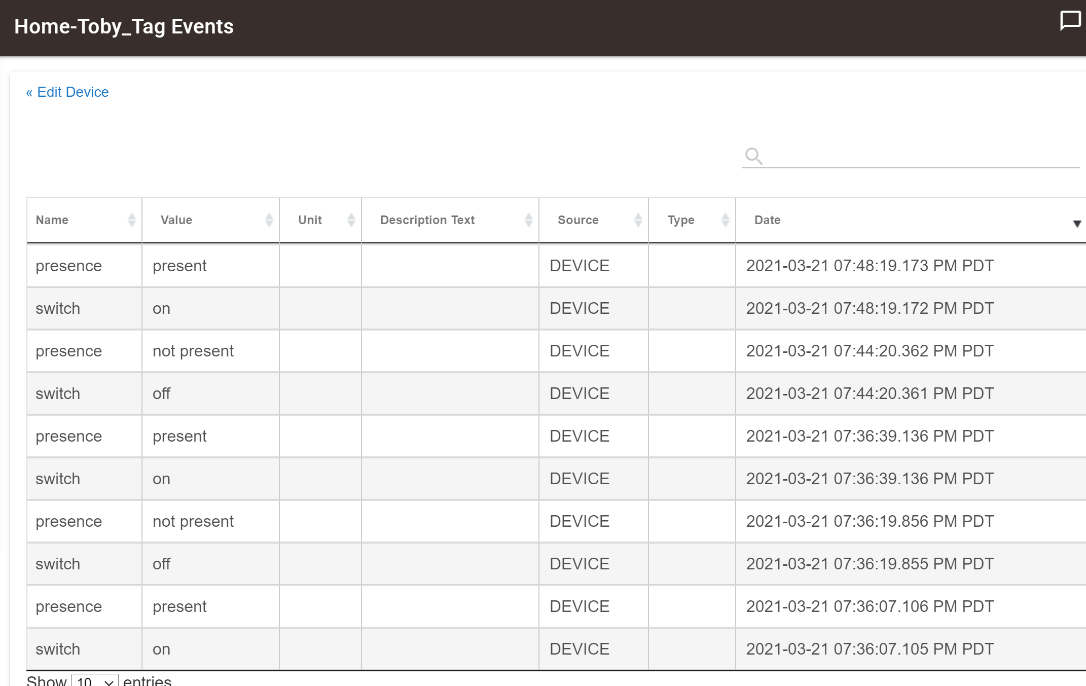Sort by the Source header label
The width and height of the screenshot is (1086, 686).
578,220
